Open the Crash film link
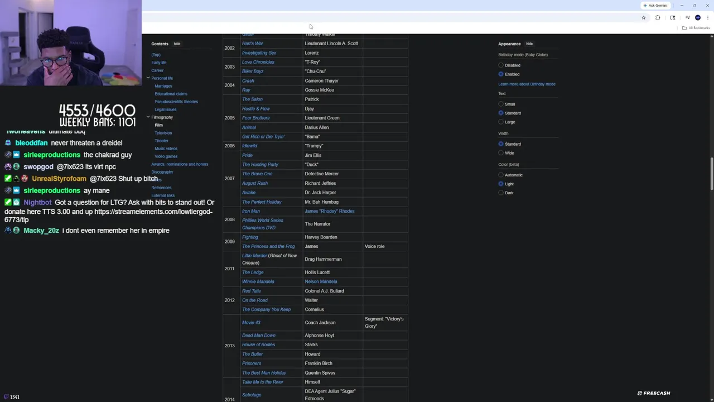Screen dimensions: 714x402 click(x=248, y=81)
